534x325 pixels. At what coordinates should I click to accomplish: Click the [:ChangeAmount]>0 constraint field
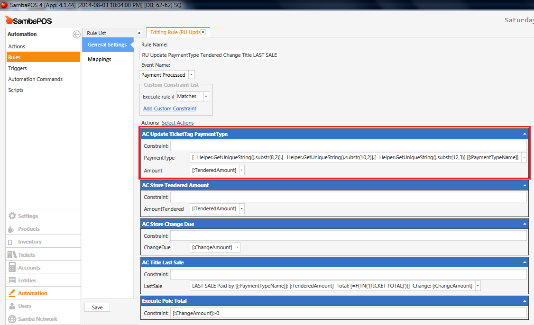(x=349, y=313)
